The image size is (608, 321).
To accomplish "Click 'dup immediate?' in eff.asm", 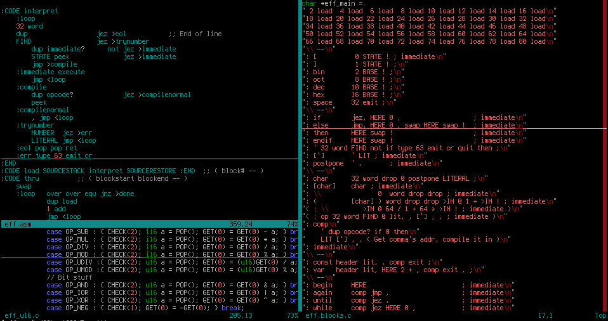I will pyautogui.click(x=58, y=49).
